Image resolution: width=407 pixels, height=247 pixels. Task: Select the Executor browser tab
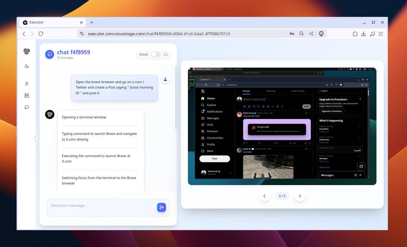coord(52,23)
